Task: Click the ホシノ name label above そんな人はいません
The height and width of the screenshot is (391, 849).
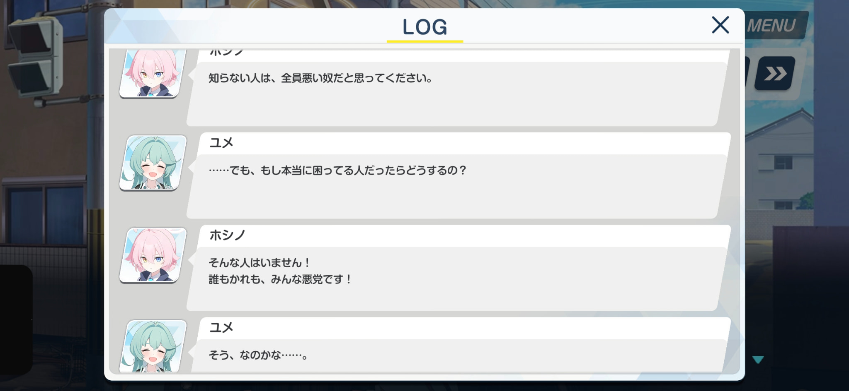Action: click(227, 235)
